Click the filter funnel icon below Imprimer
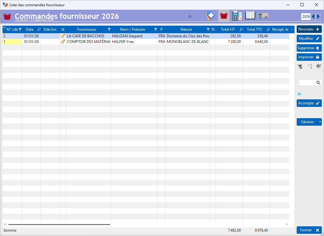 click(x=300, y=66)
